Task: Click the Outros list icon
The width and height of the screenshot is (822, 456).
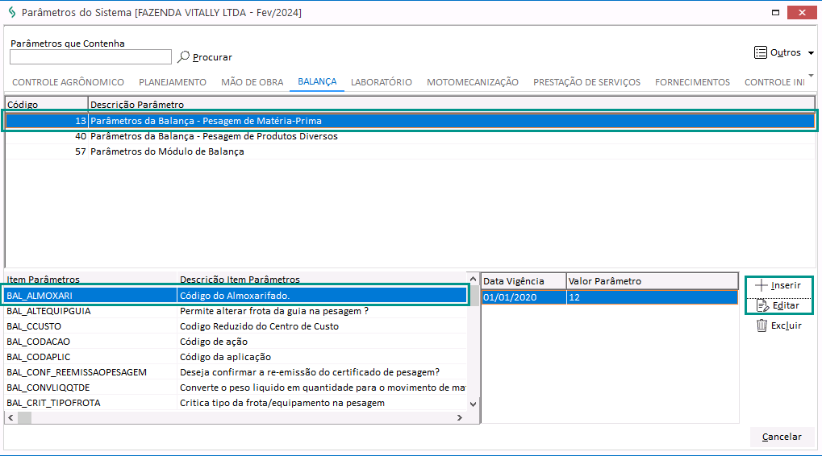Action: [760, 52]
